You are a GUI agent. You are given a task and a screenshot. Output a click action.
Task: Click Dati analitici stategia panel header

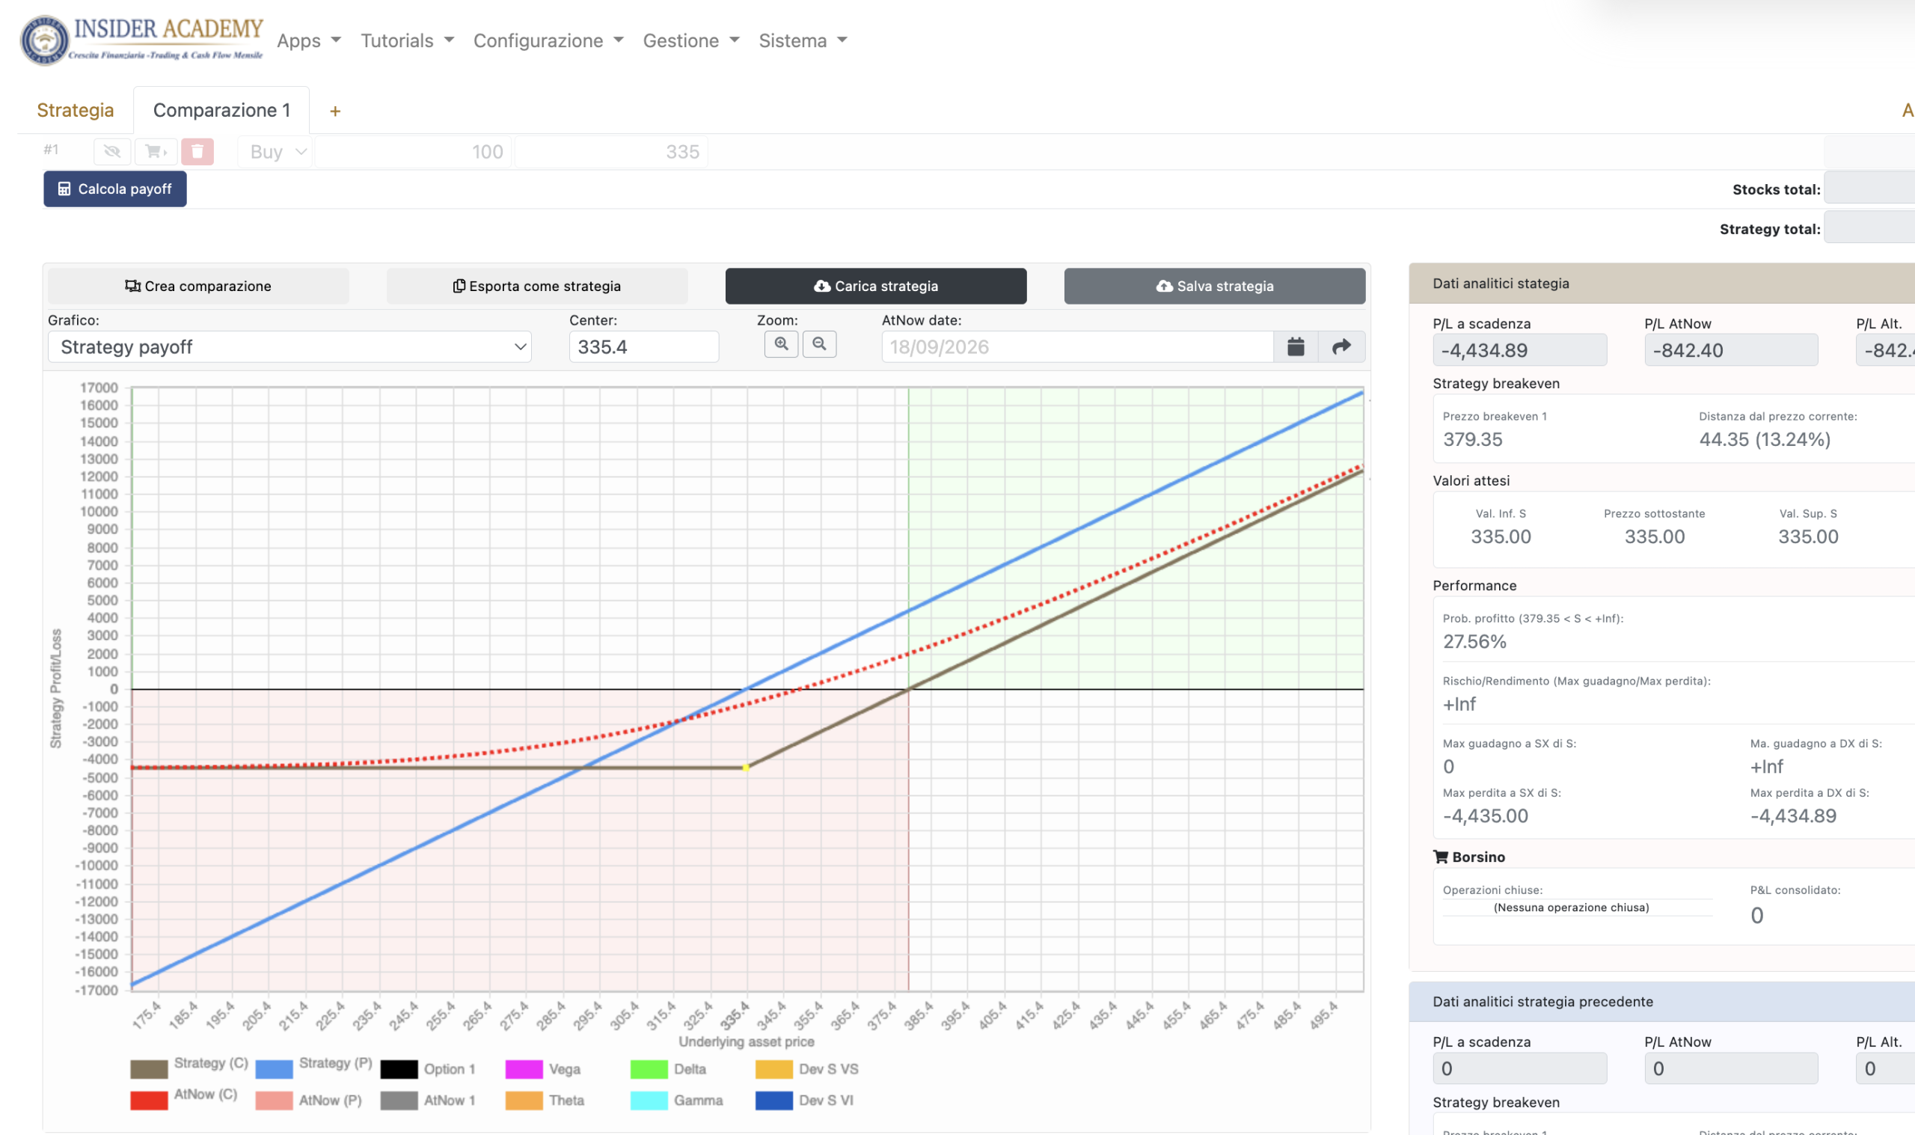click(1663, 283)
